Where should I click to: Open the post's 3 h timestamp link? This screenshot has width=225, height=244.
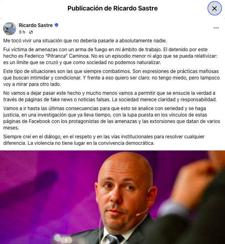(22, 32)
